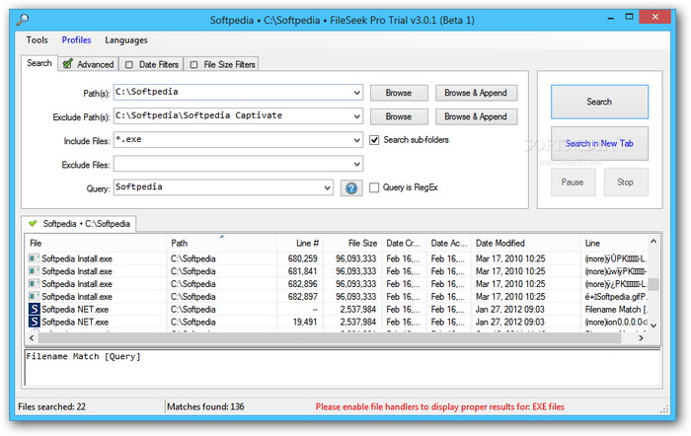Screen dimensions: 691x436
Task: Click the horizontal scroll right arrow
Action: click(x=641, y=337)
